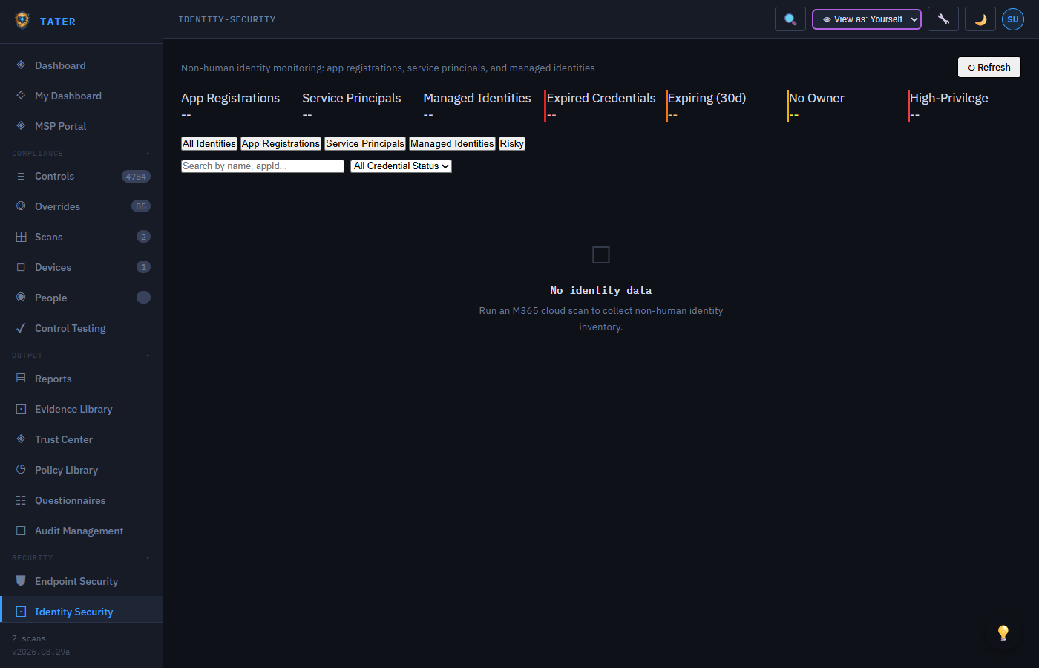The image size is (1039, 668).
Task: Click the Expired Credentials stat card
Action: pyautogui.click(x=600, y=106)
